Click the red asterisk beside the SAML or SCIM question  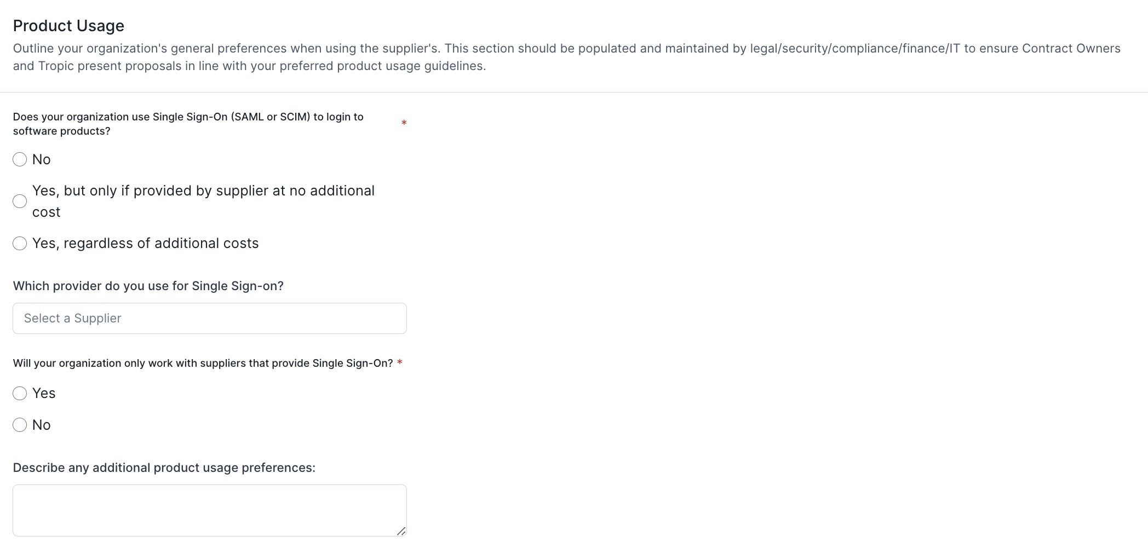404,123
